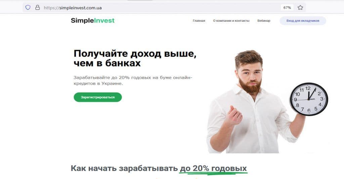Screen dimensions: 344x179
Task: Click the clock image held by man
Action: tap(309, 99)
